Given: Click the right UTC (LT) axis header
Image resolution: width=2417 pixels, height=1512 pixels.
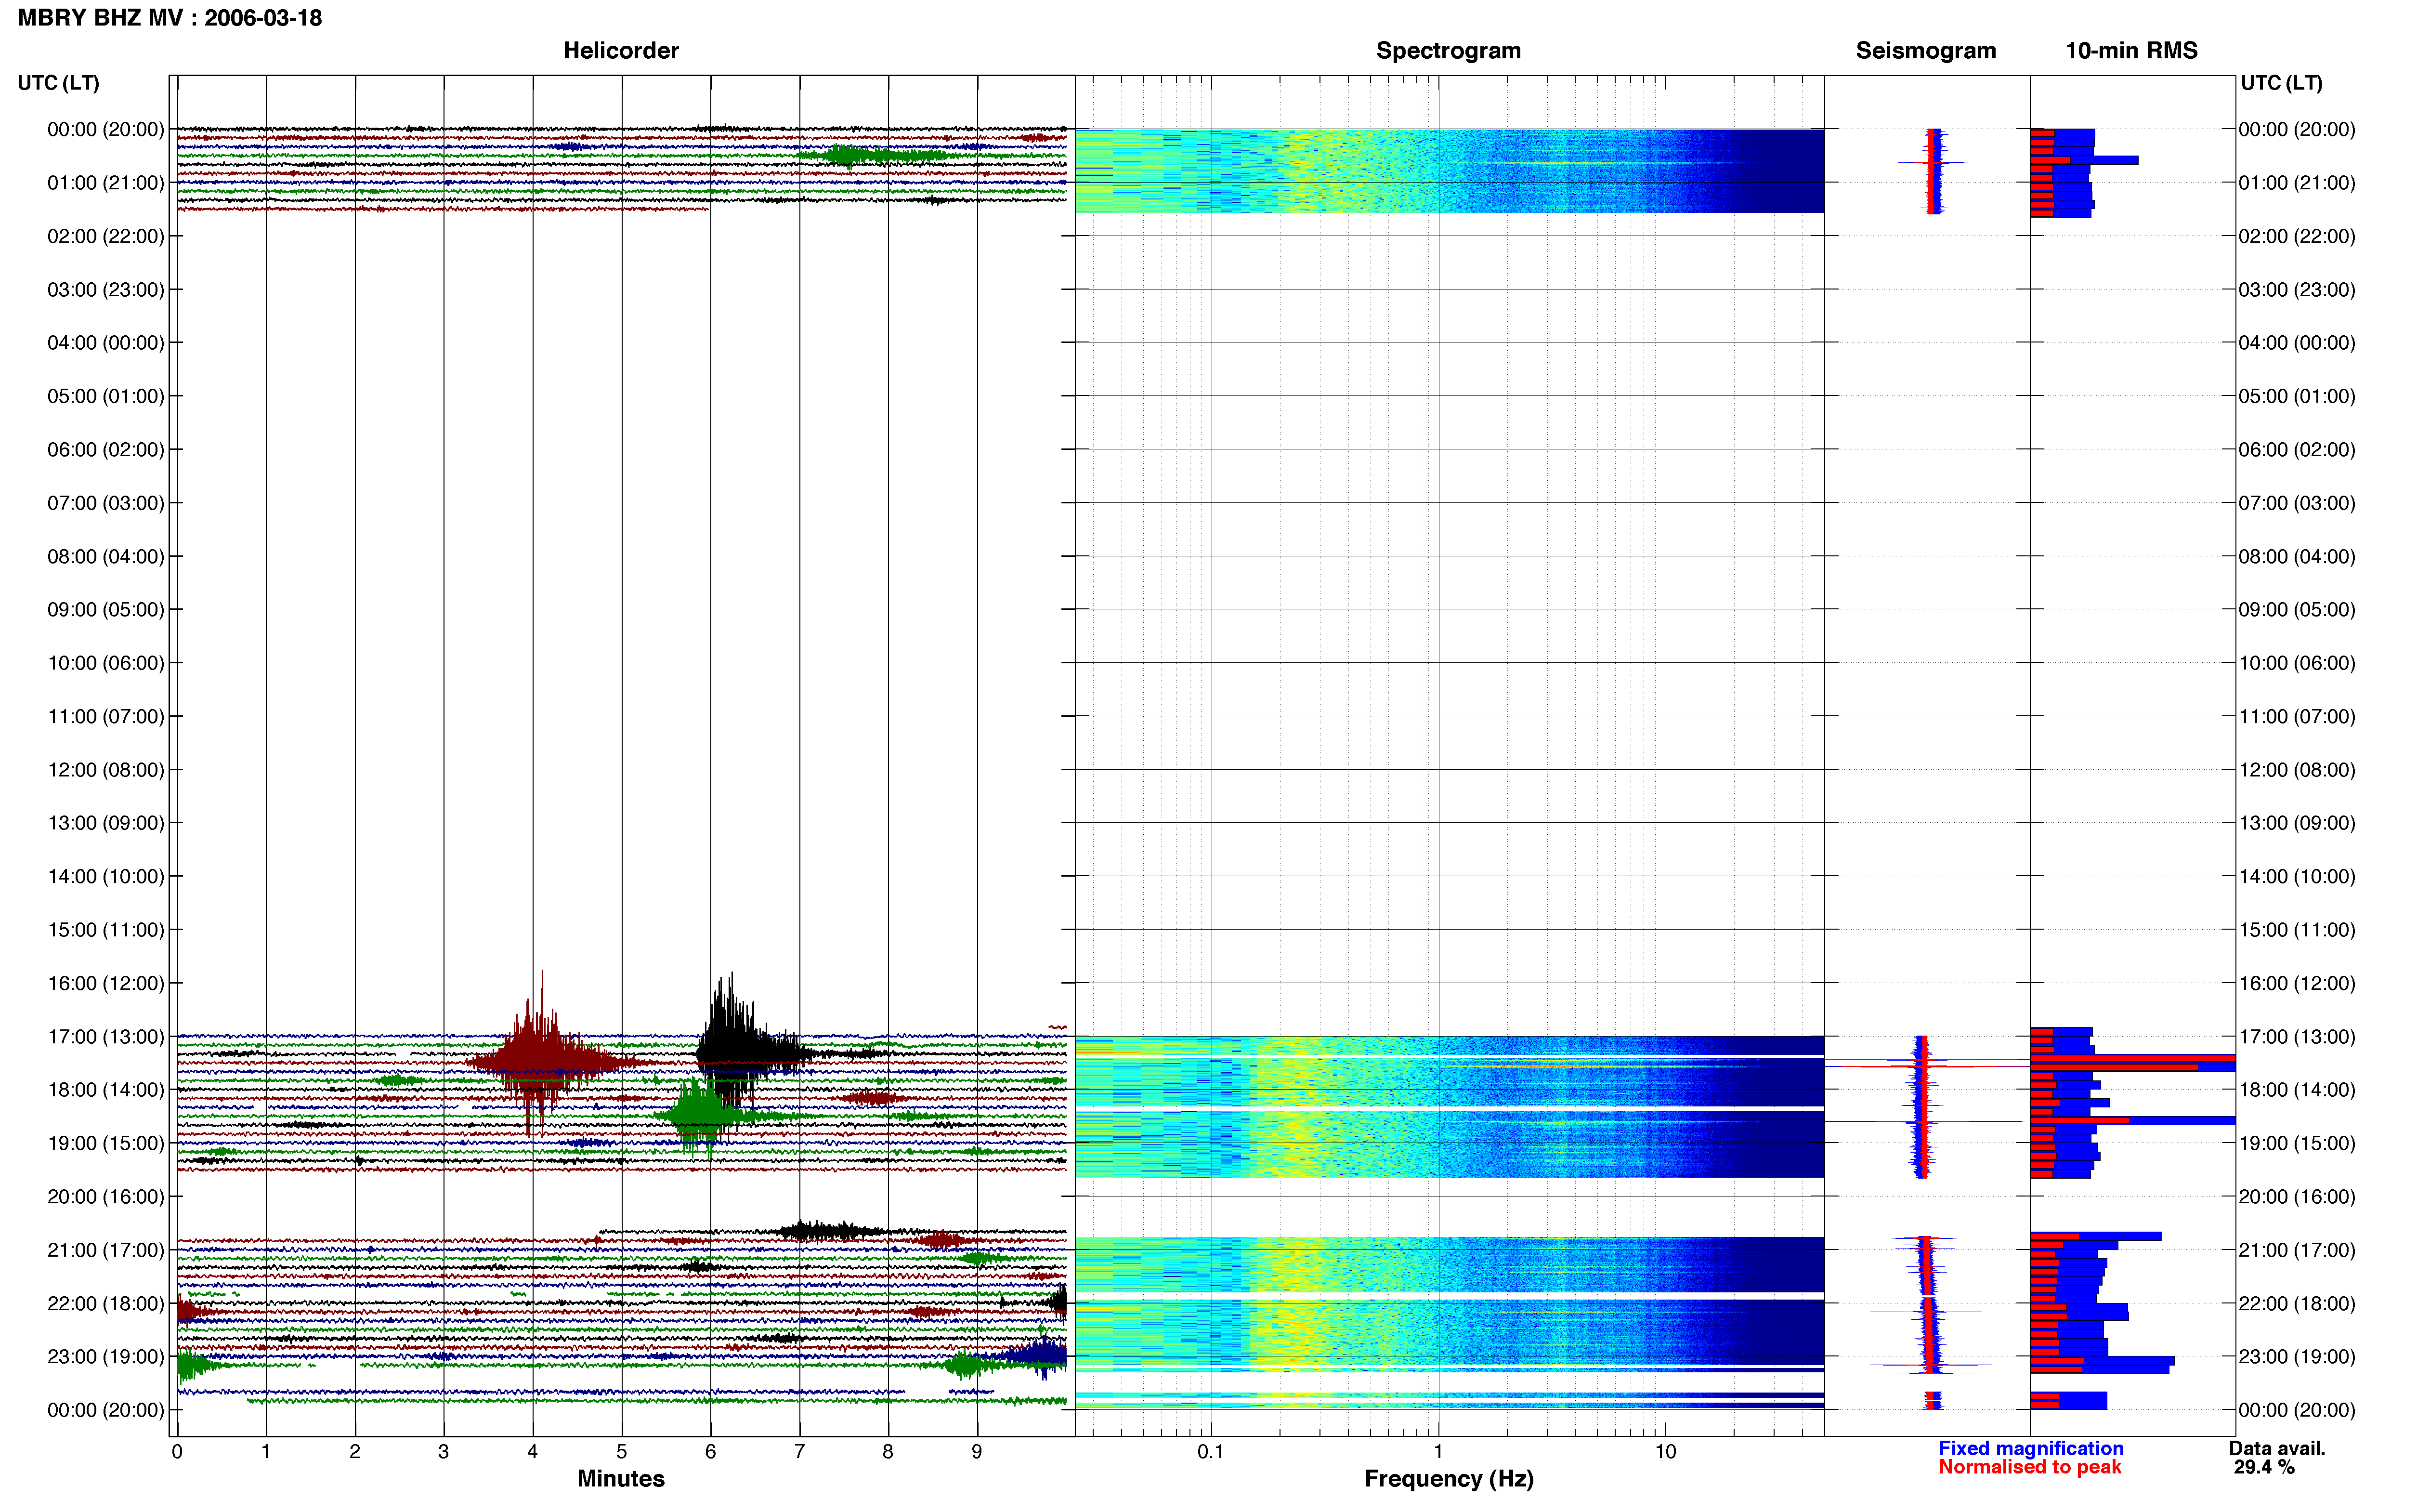Looking at the screenshot, I should coord(2281,83).
